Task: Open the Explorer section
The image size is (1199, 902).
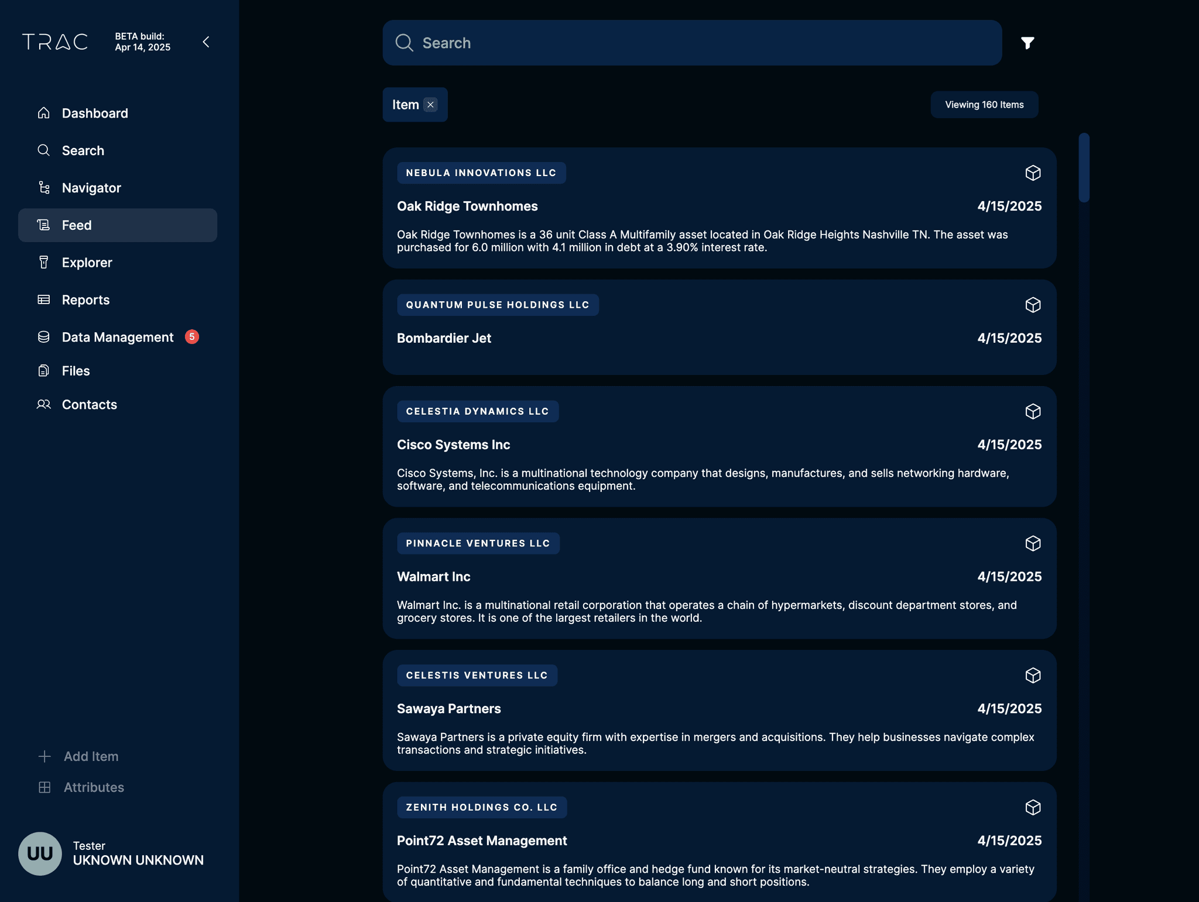Action: point(87,263)
